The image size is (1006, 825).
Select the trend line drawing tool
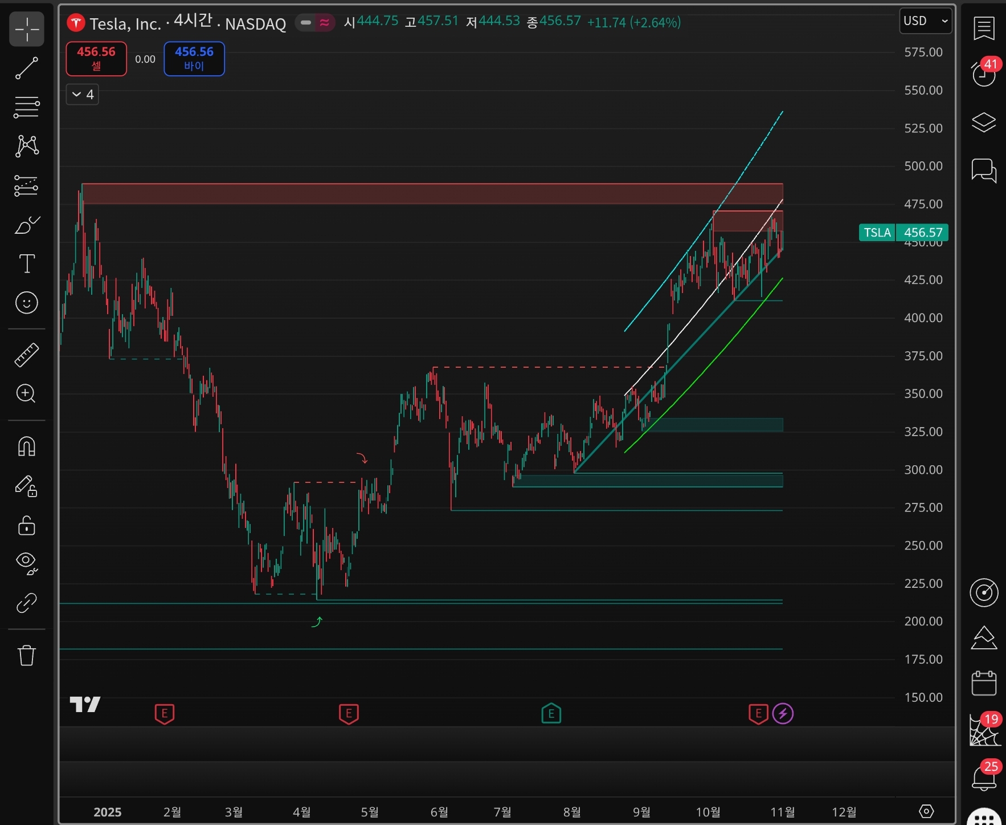click(x=26, y=68)
